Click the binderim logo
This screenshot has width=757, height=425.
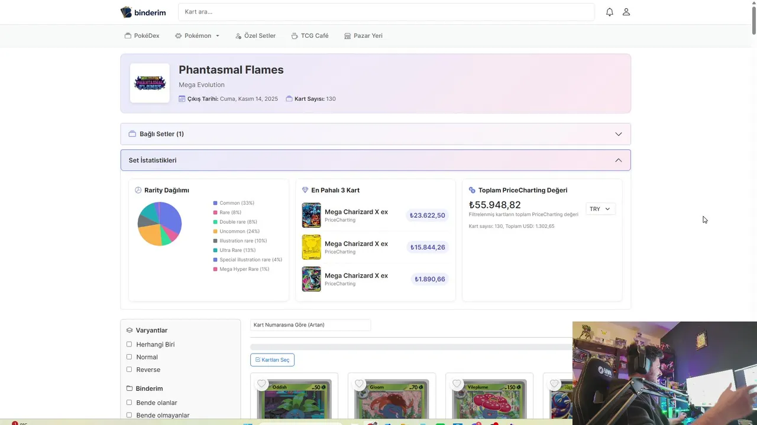143,12
